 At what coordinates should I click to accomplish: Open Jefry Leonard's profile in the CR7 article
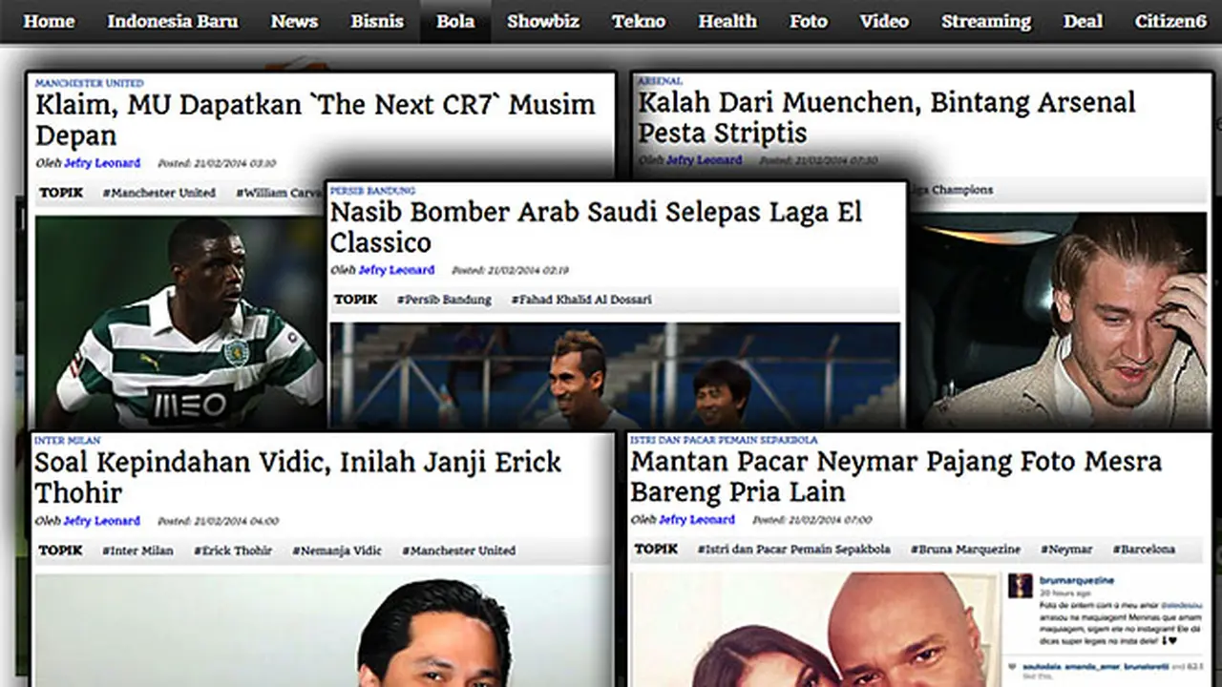click(x=102, y=163)
